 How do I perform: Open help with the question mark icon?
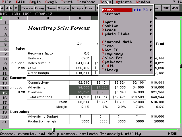tap(174, 2)
